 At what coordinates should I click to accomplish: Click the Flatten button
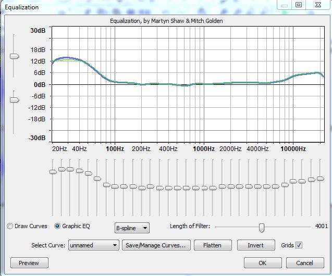click(213, 245)
